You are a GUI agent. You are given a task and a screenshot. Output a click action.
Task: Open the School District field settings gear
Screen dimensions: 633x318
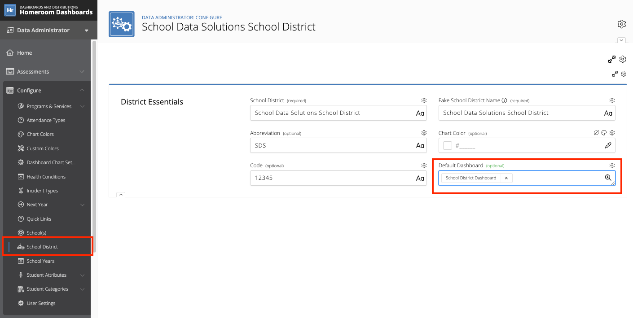[x=424, y=100]
